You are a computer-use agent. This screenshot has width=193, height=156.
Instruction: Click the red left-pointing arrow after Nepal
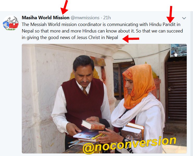click(x=131, y=39)
